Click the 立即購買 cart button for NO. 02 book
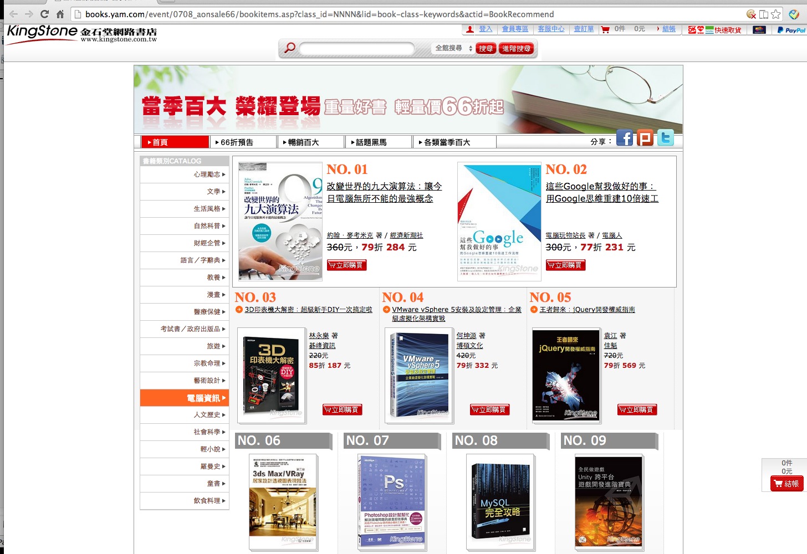The height and width of the screenshot is (554, 807). pyautogui.click(x=566, y=265)
